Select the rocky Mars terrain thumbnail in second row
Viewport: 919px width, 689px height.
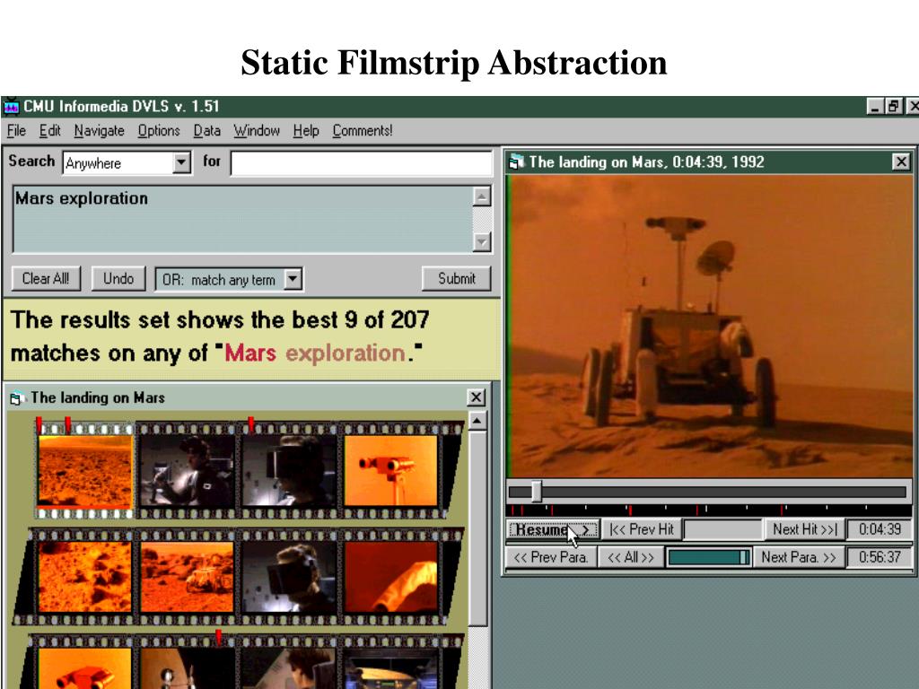click(x=85, y=577)
